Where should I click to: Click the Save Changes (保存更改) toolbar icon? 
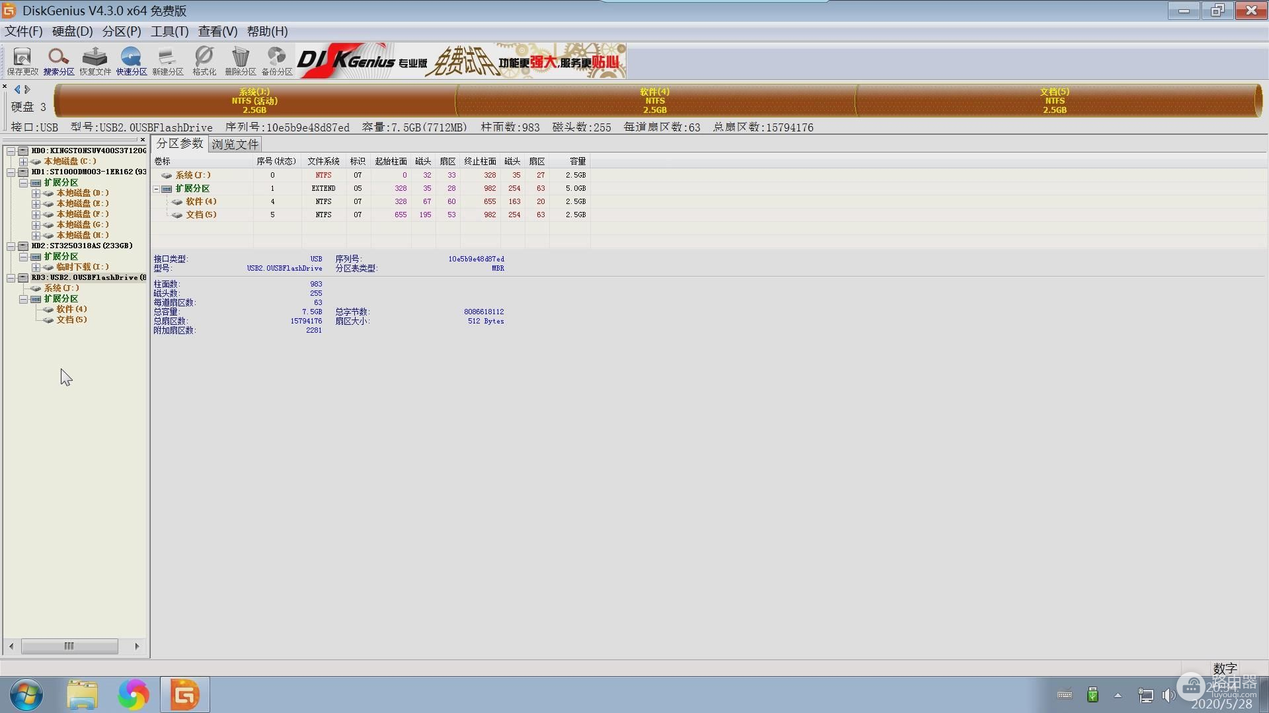pos(22,61)
